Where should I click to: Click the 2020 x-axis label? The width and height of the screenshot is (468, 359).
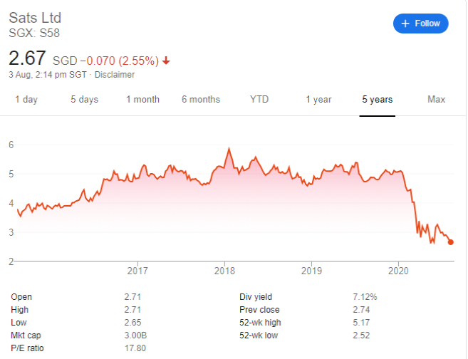tap(398, 271)
